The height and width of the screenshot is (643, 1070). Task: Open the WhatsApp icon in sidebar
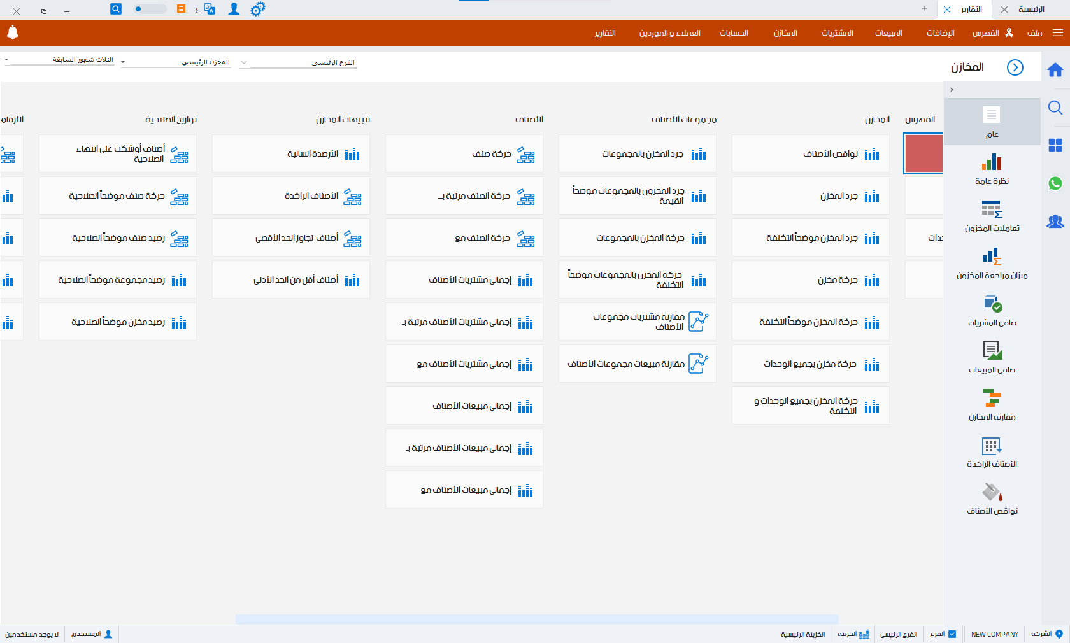pos(1055,183)
